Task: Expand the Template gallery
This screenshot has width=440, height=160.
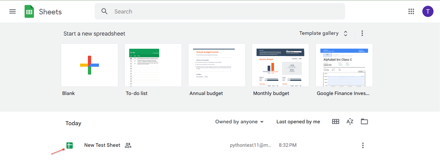Action: [323, 33]
